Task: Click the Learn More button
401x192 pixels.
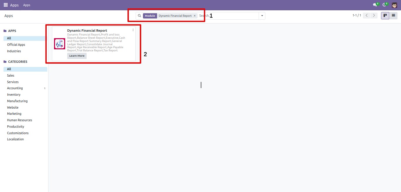Action: (77, 56)
